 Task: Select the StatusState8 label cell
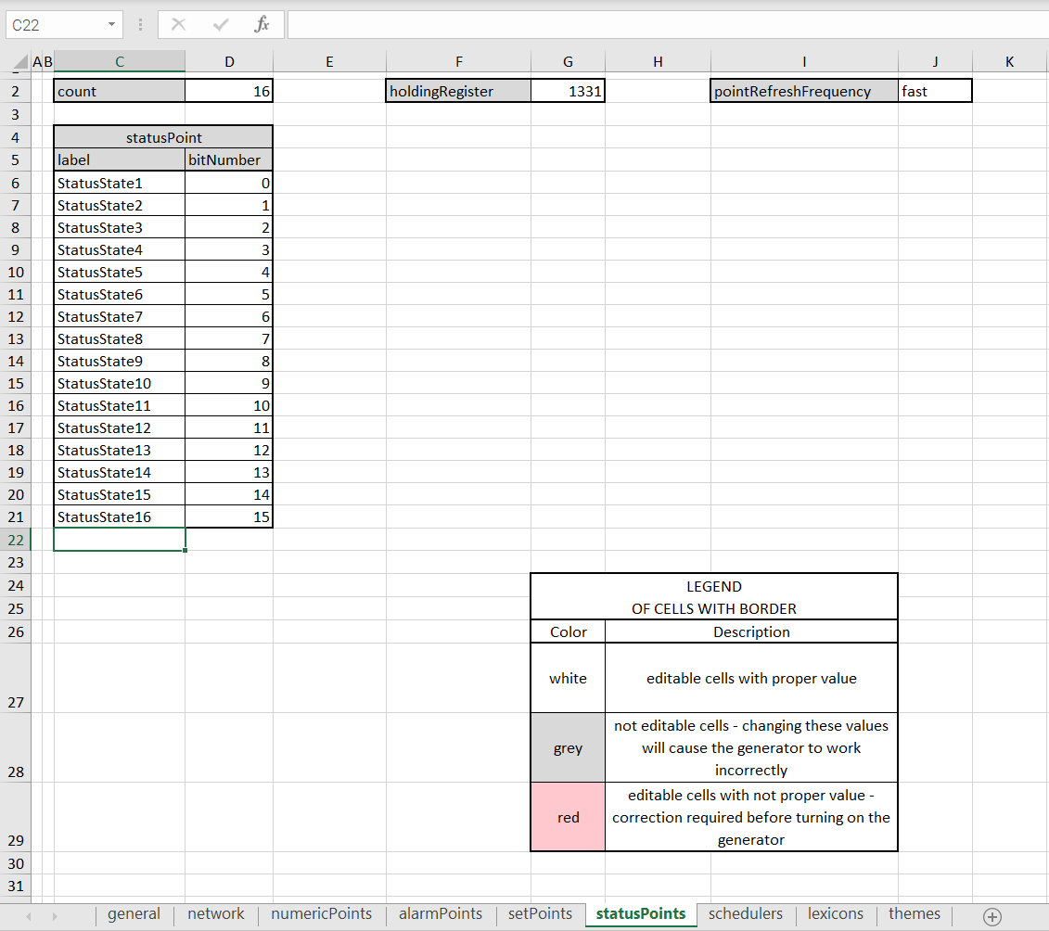point(119,338)
